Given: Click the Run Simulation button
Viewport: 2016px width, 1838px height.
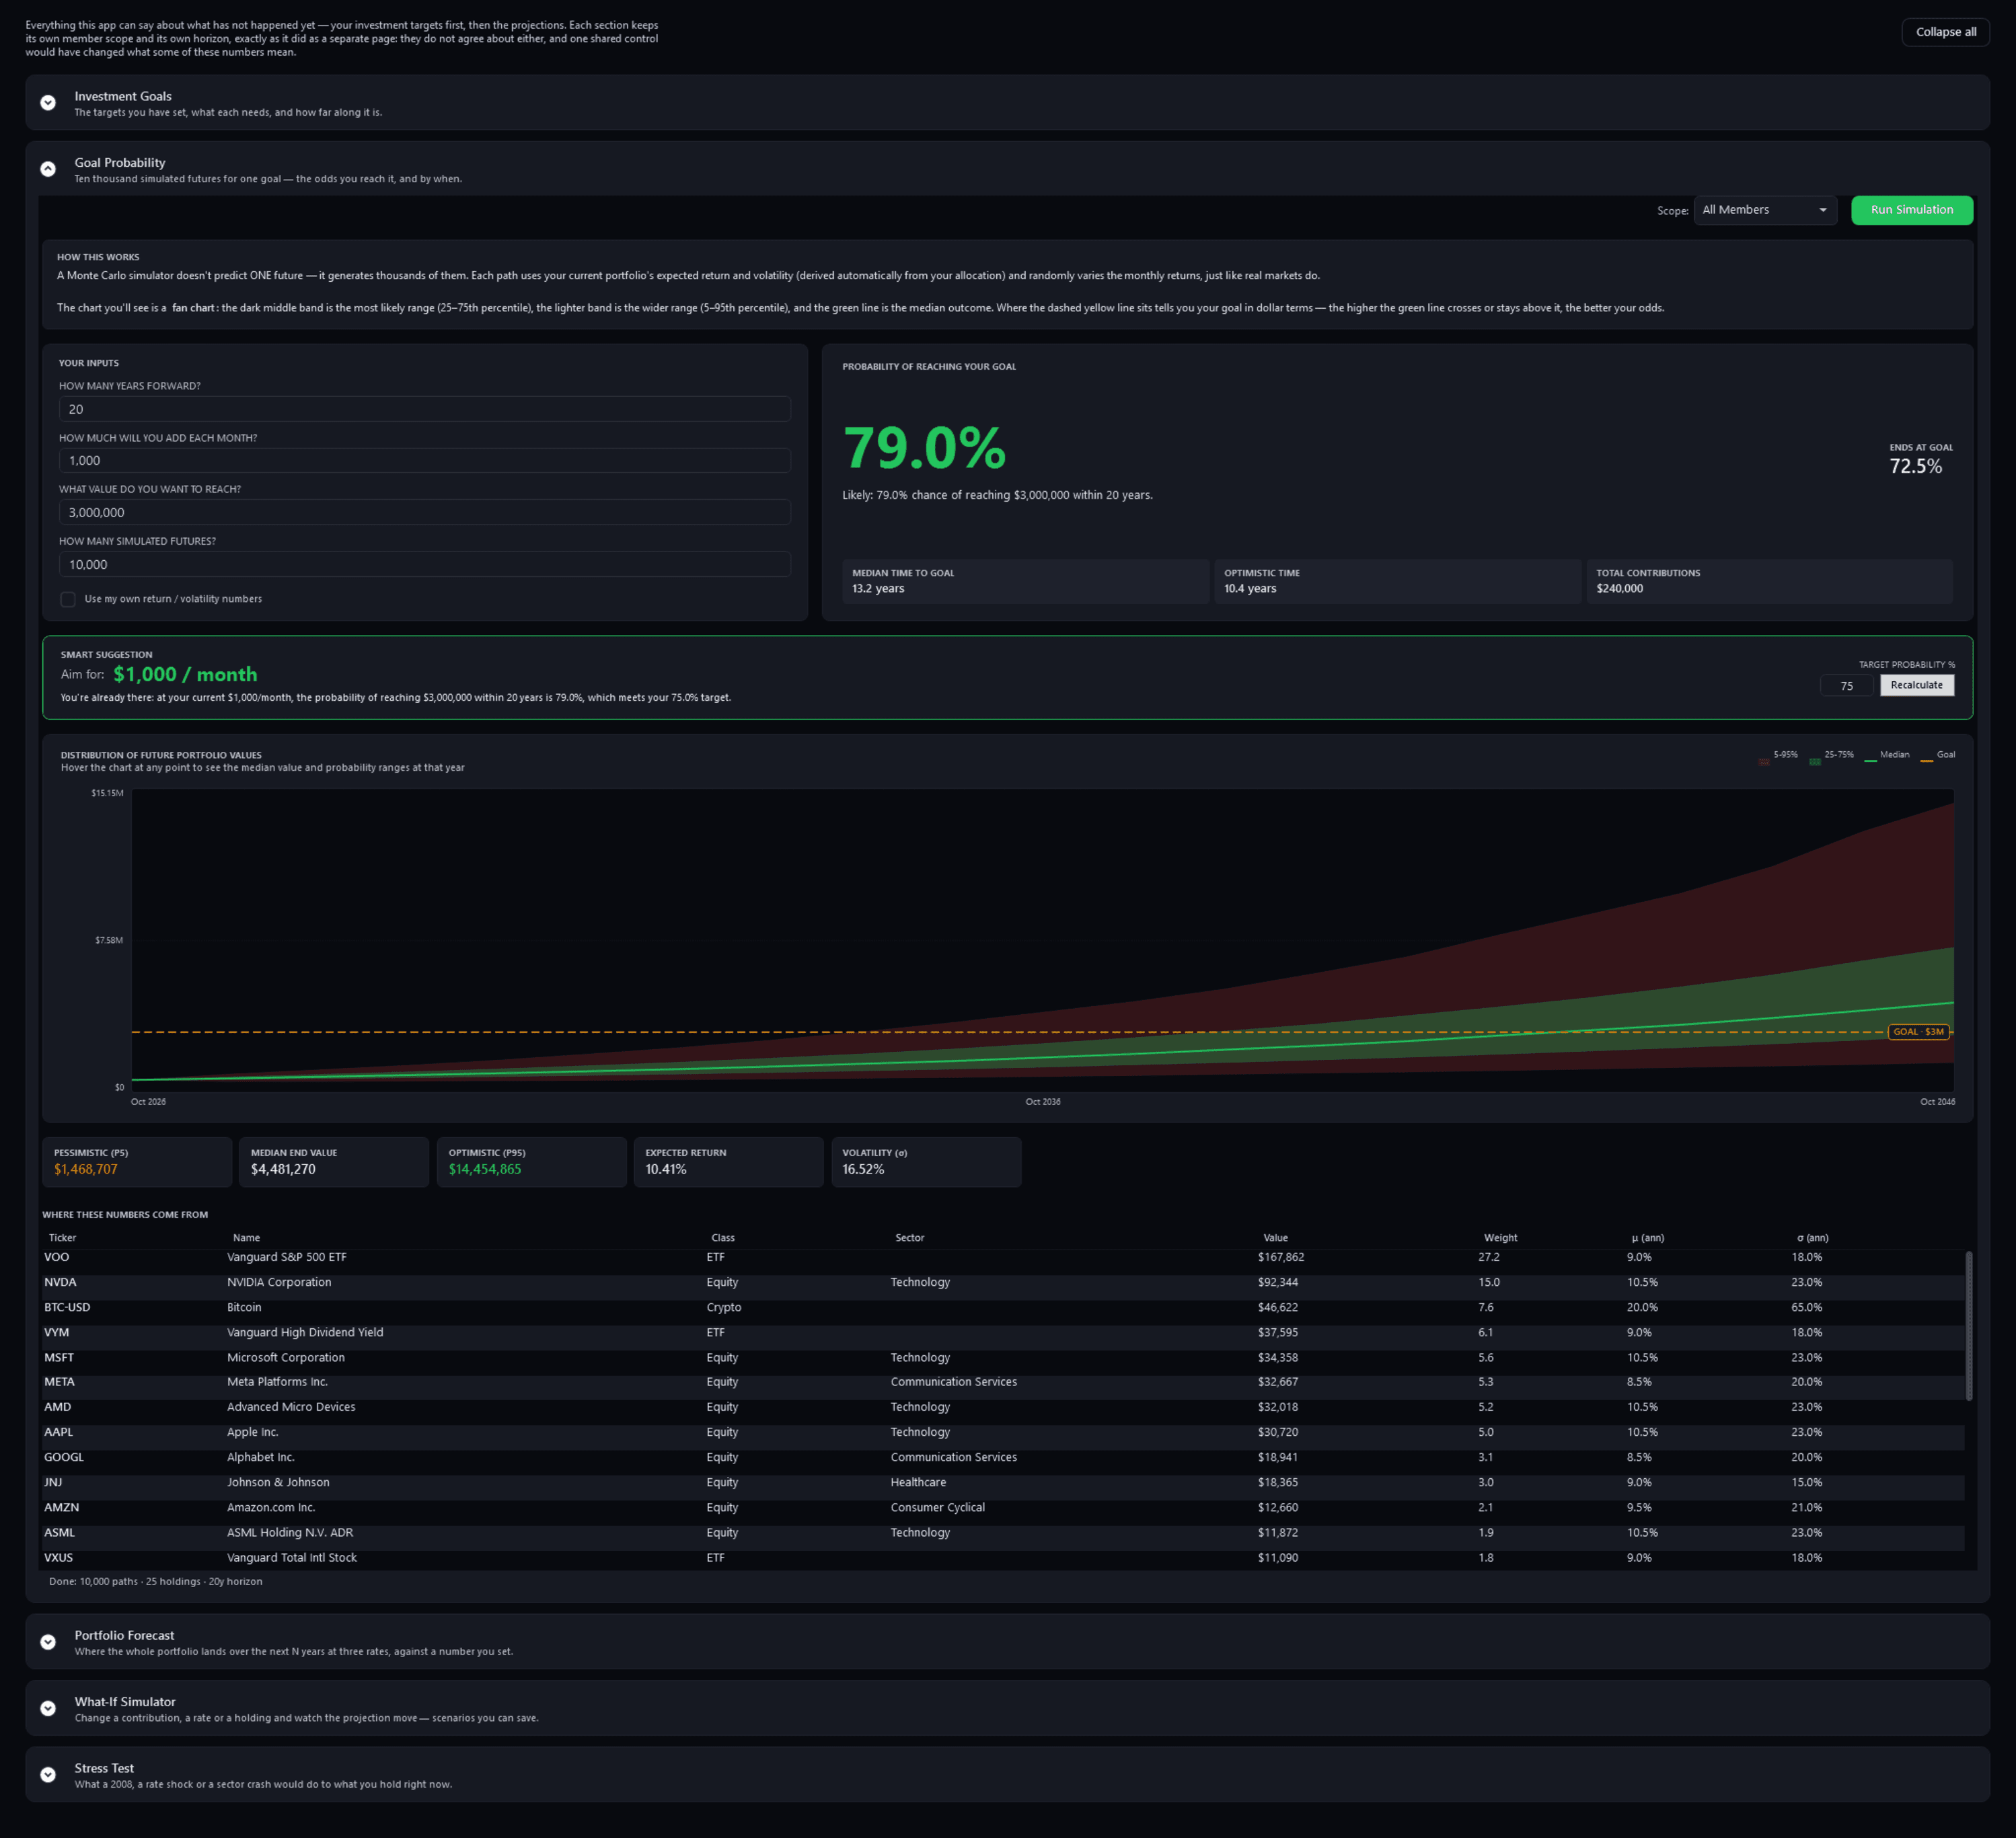Looking at the screenshot, I should tap(1911, 210).
